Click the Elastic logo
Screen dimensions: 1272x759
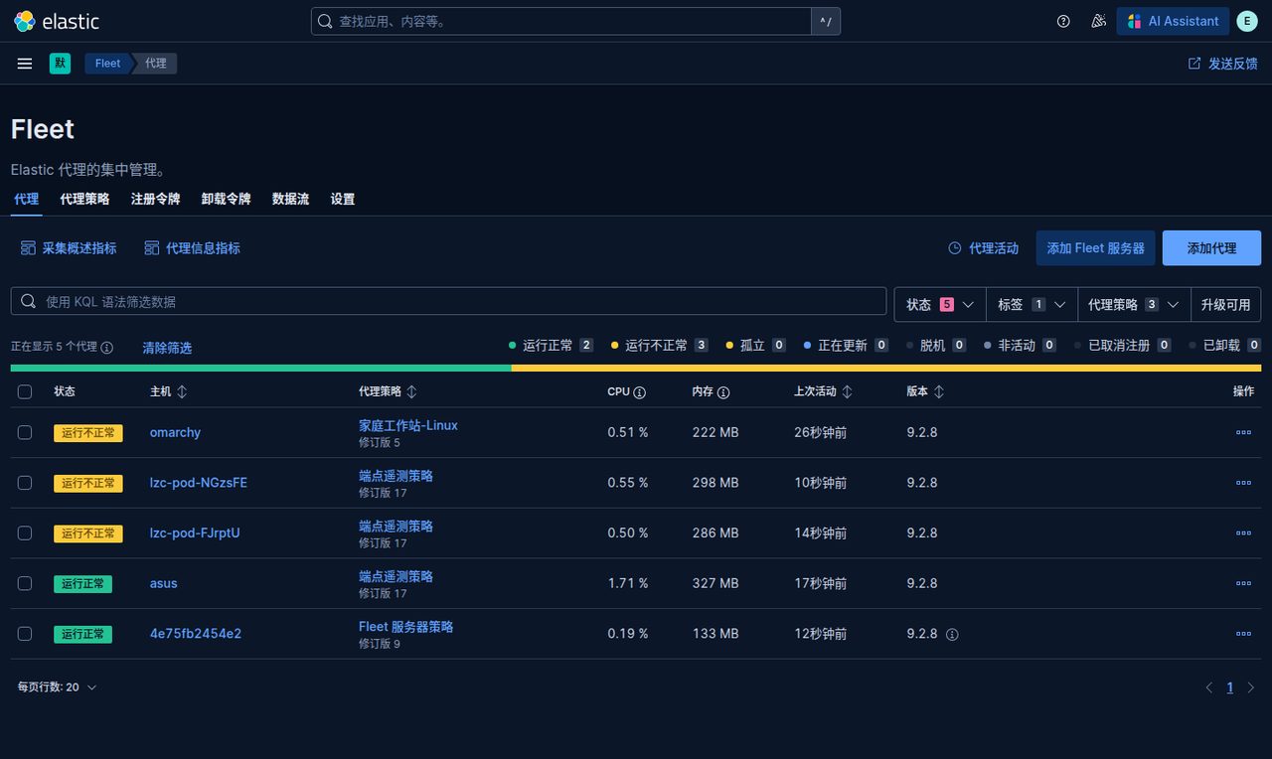(x=57, y=21)
